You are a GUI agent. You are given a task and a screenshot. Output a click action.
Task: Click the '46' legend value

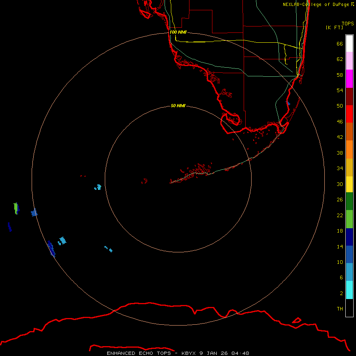pos(340,122)
